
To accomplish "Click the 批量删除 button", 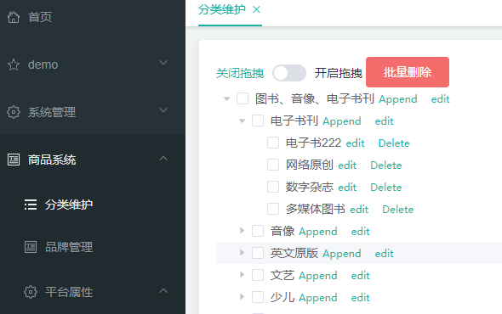I will tap(408, 72).
